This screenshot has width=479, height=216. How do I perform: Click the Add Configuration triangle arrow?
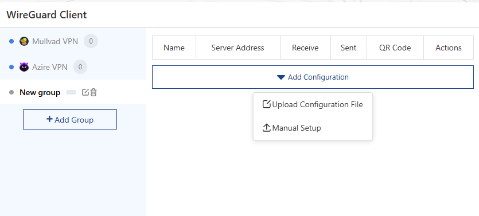[281, 77]
